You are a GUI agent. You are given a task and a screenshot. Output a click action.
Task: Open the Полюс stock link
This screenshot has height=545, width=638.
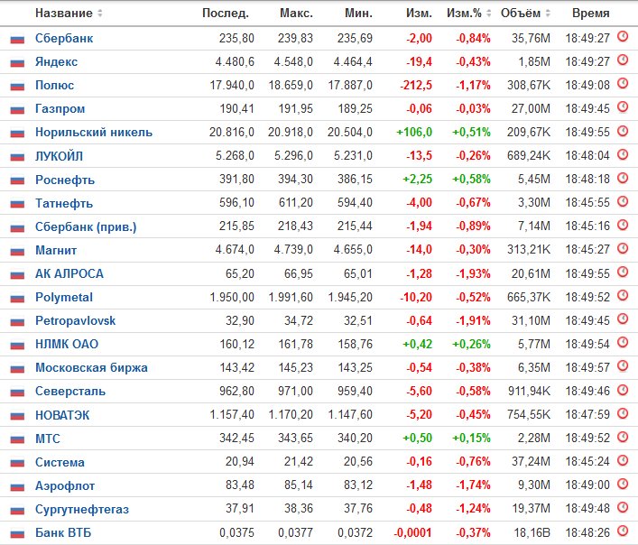click(54, 86)
